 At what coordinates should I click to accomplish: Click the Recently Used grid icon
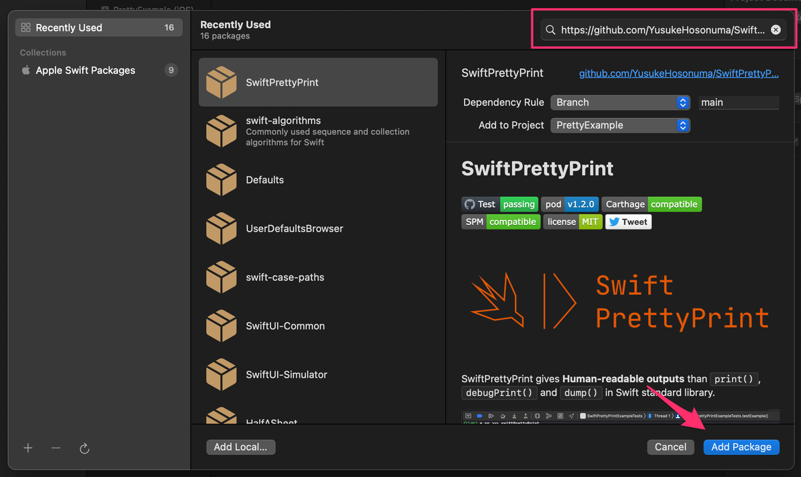point(26,27)
